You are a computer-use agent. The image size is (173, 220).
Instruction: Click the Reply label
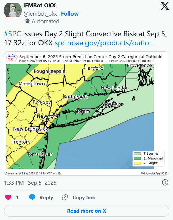tap(46, 197)
